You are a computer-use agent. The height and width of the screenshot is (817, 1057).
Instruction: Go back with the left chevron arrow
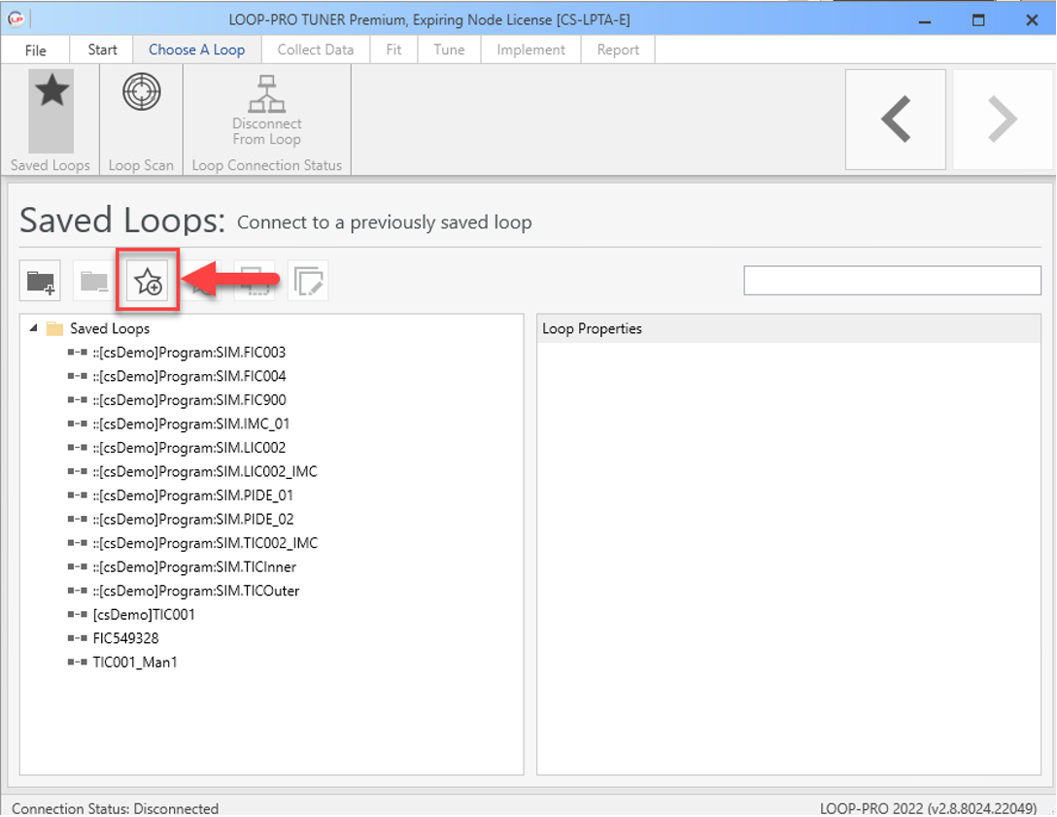pyautogui.click(x=896, y=119)
